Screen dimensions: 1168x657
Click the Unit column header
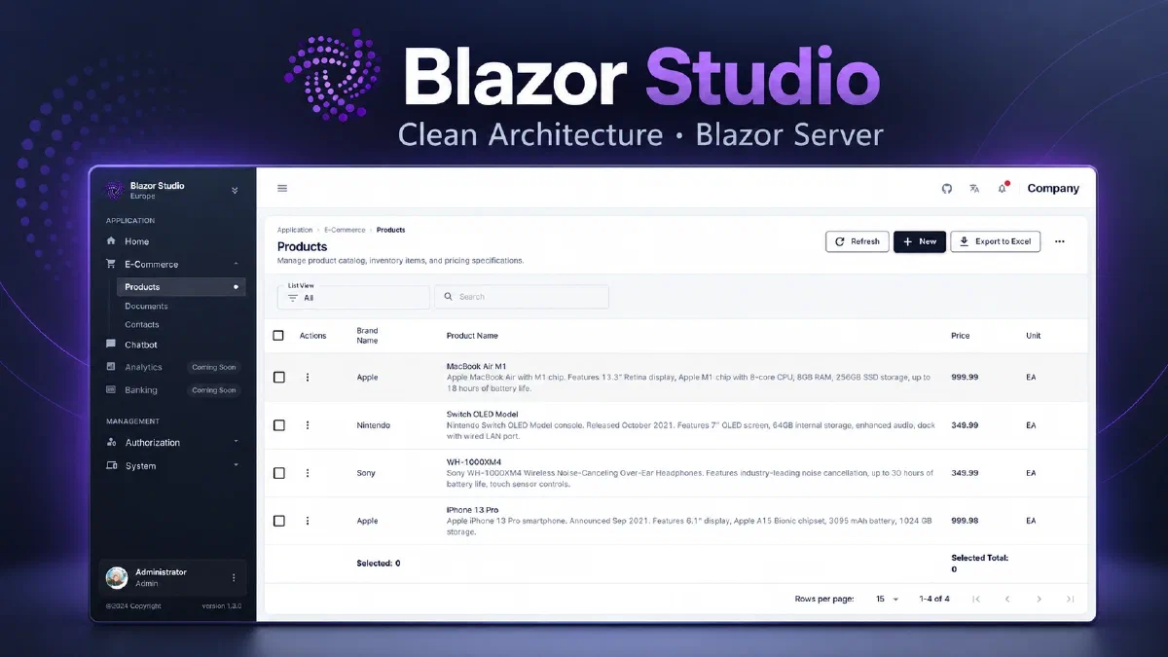[1033, 336]
